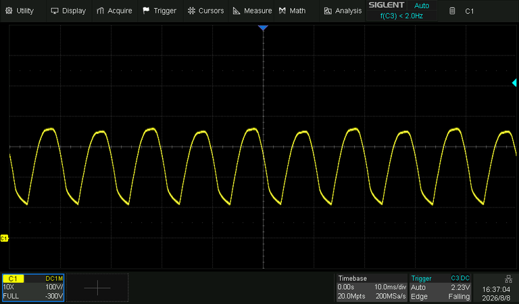Open the Math menu
The height and width of the screenshot is (304, 519).
coord(293,11)
